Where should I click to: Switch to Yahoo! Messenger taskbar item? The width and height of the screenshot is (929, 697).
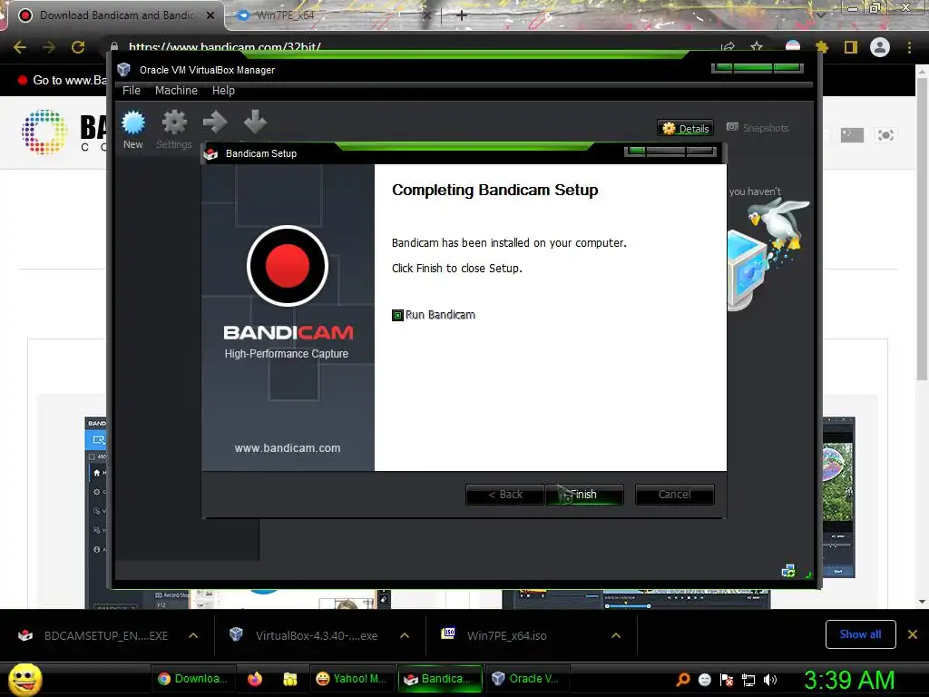(351, 679)
